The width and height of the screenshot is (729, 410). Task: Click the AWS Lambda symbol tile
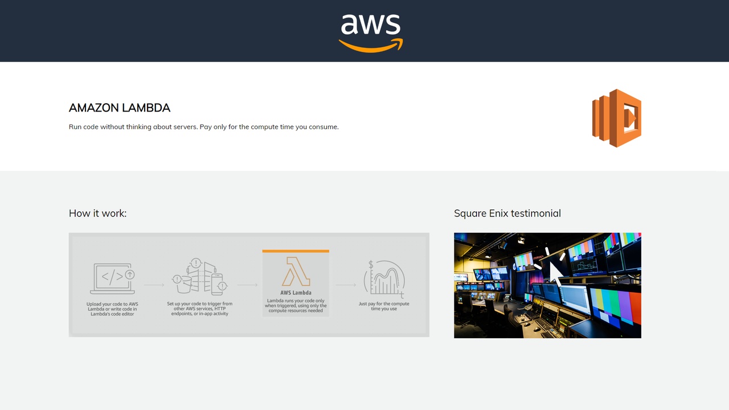tap(296, 283)
